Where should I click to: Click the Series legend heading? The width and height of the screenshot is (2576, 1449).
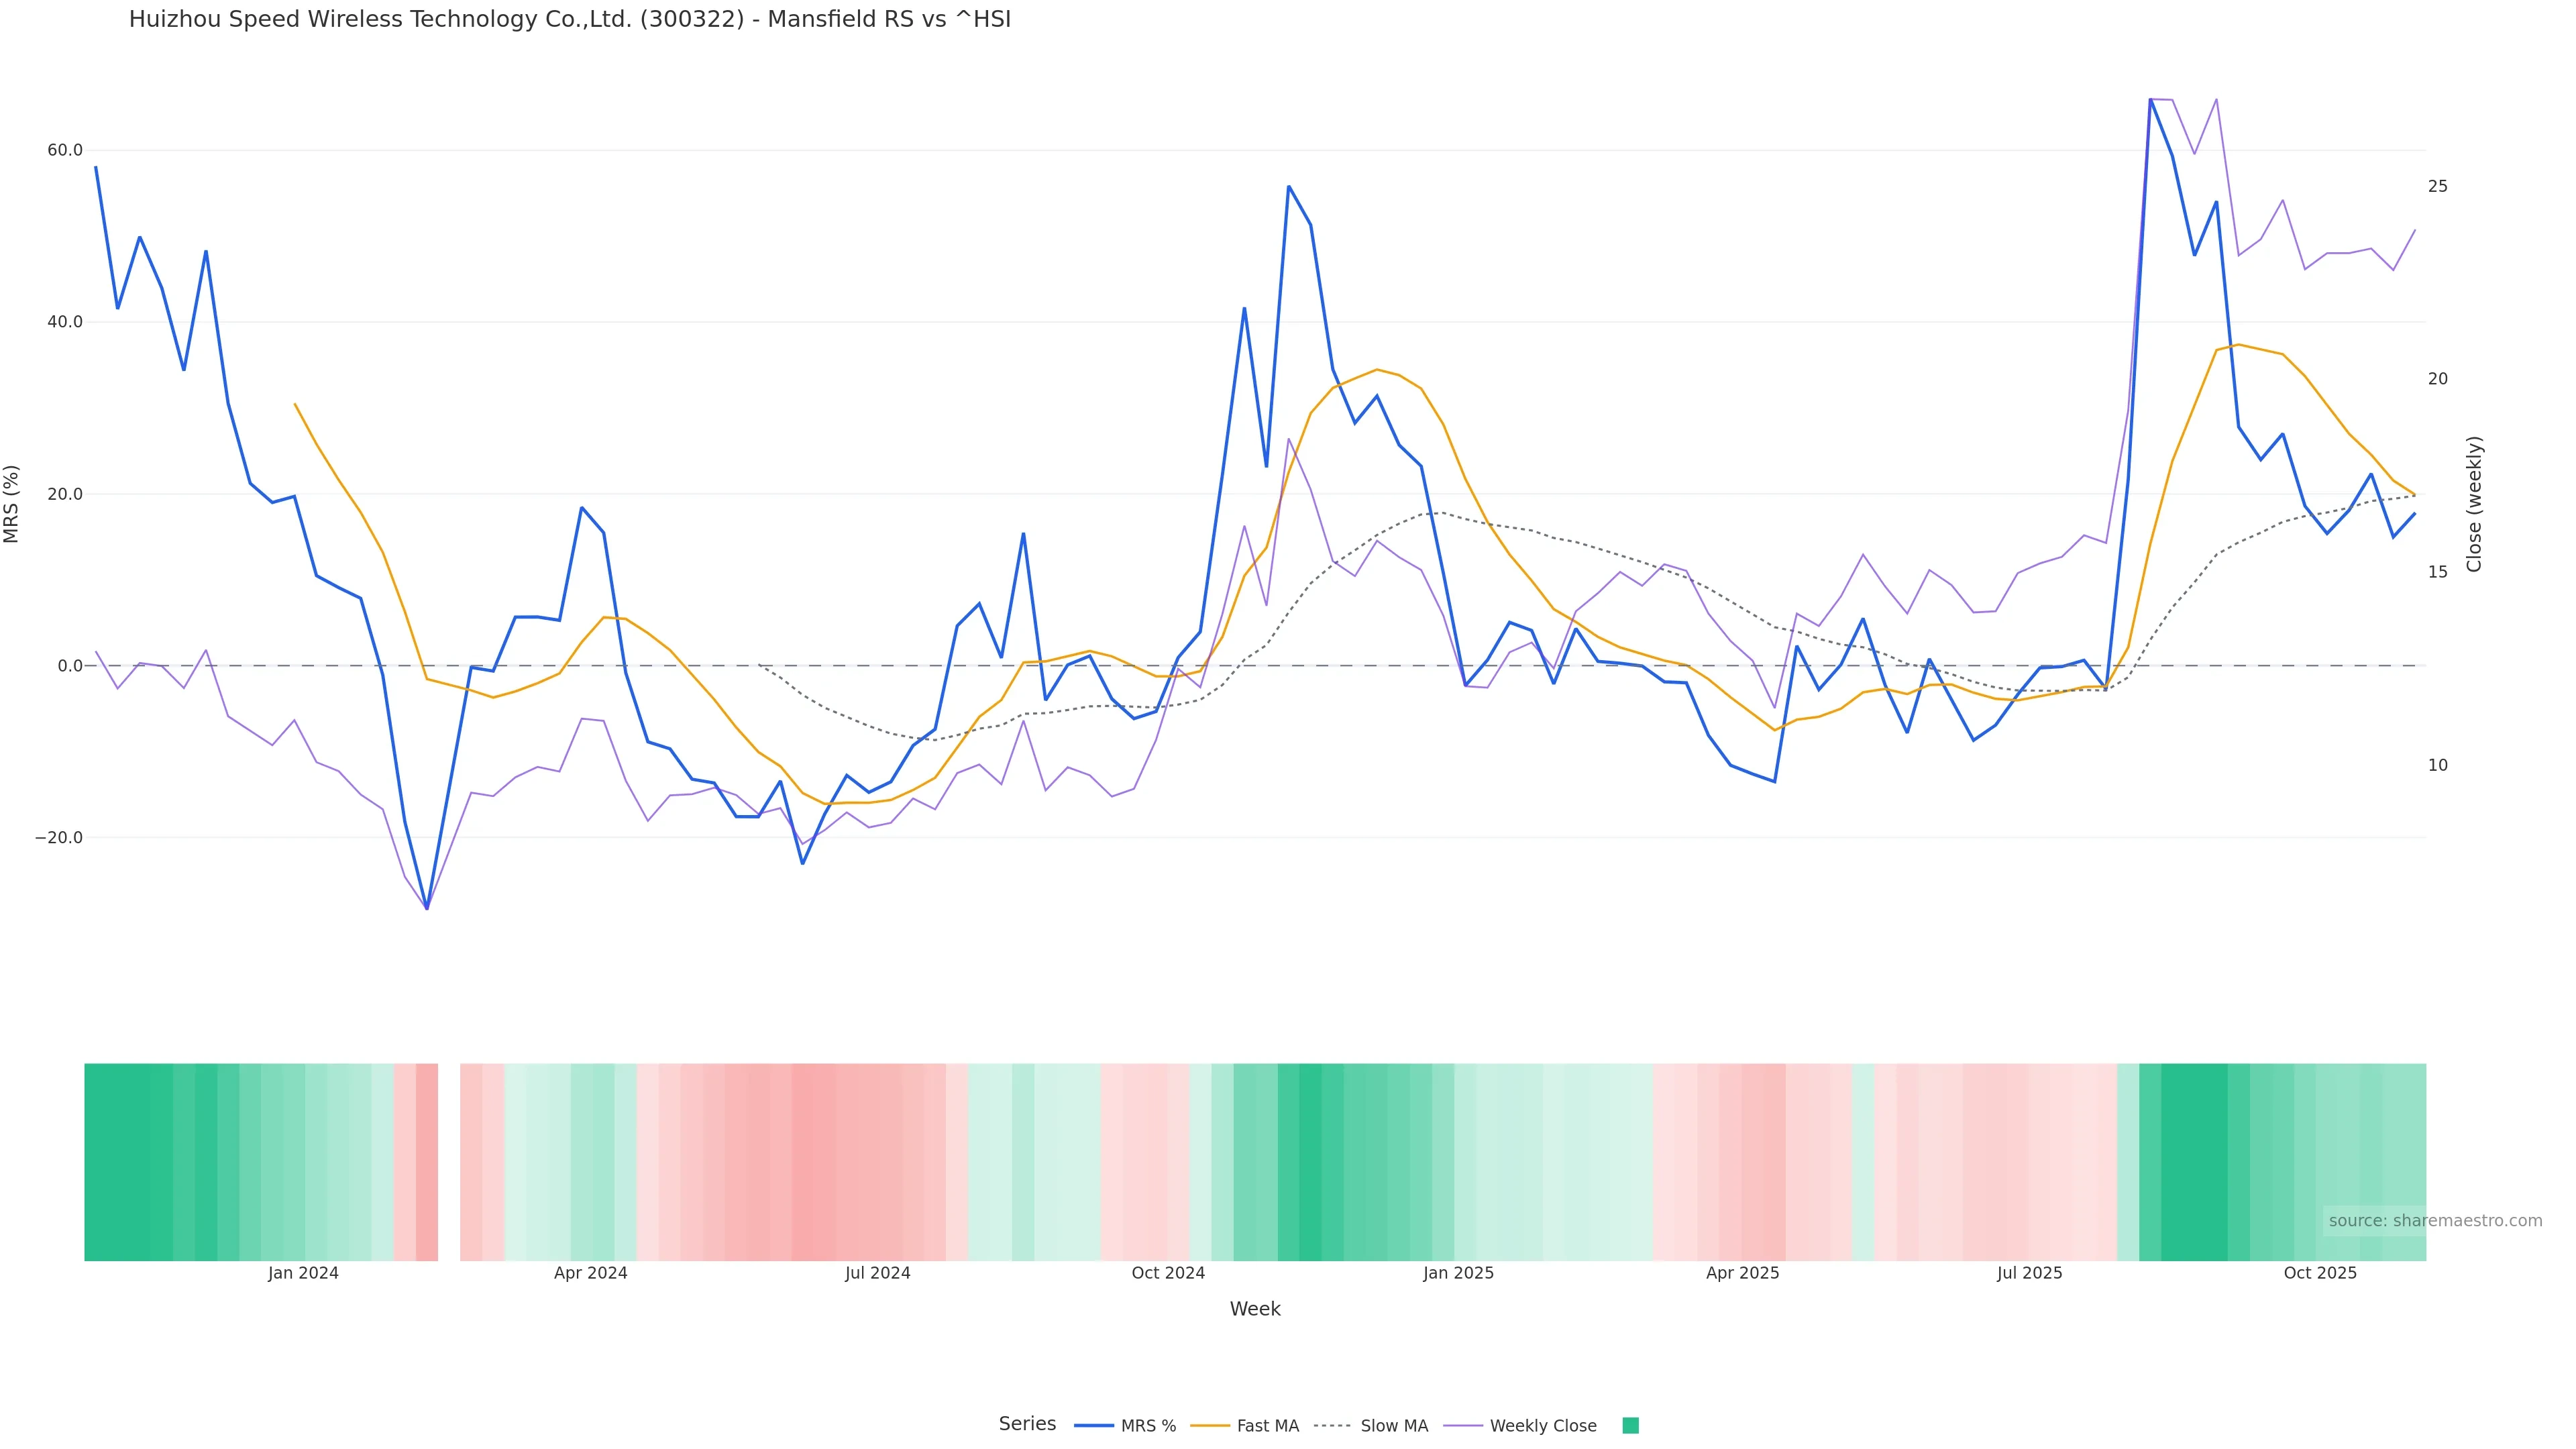click(1027, 1424)
